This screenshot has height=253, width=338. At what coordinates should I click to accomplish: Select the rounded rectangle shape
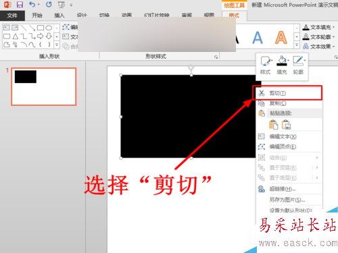pyautogui.click(x=7, y=36)
